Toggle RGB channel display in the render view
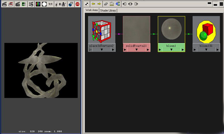This screenshot has height=134, width=224. (38, 4)
